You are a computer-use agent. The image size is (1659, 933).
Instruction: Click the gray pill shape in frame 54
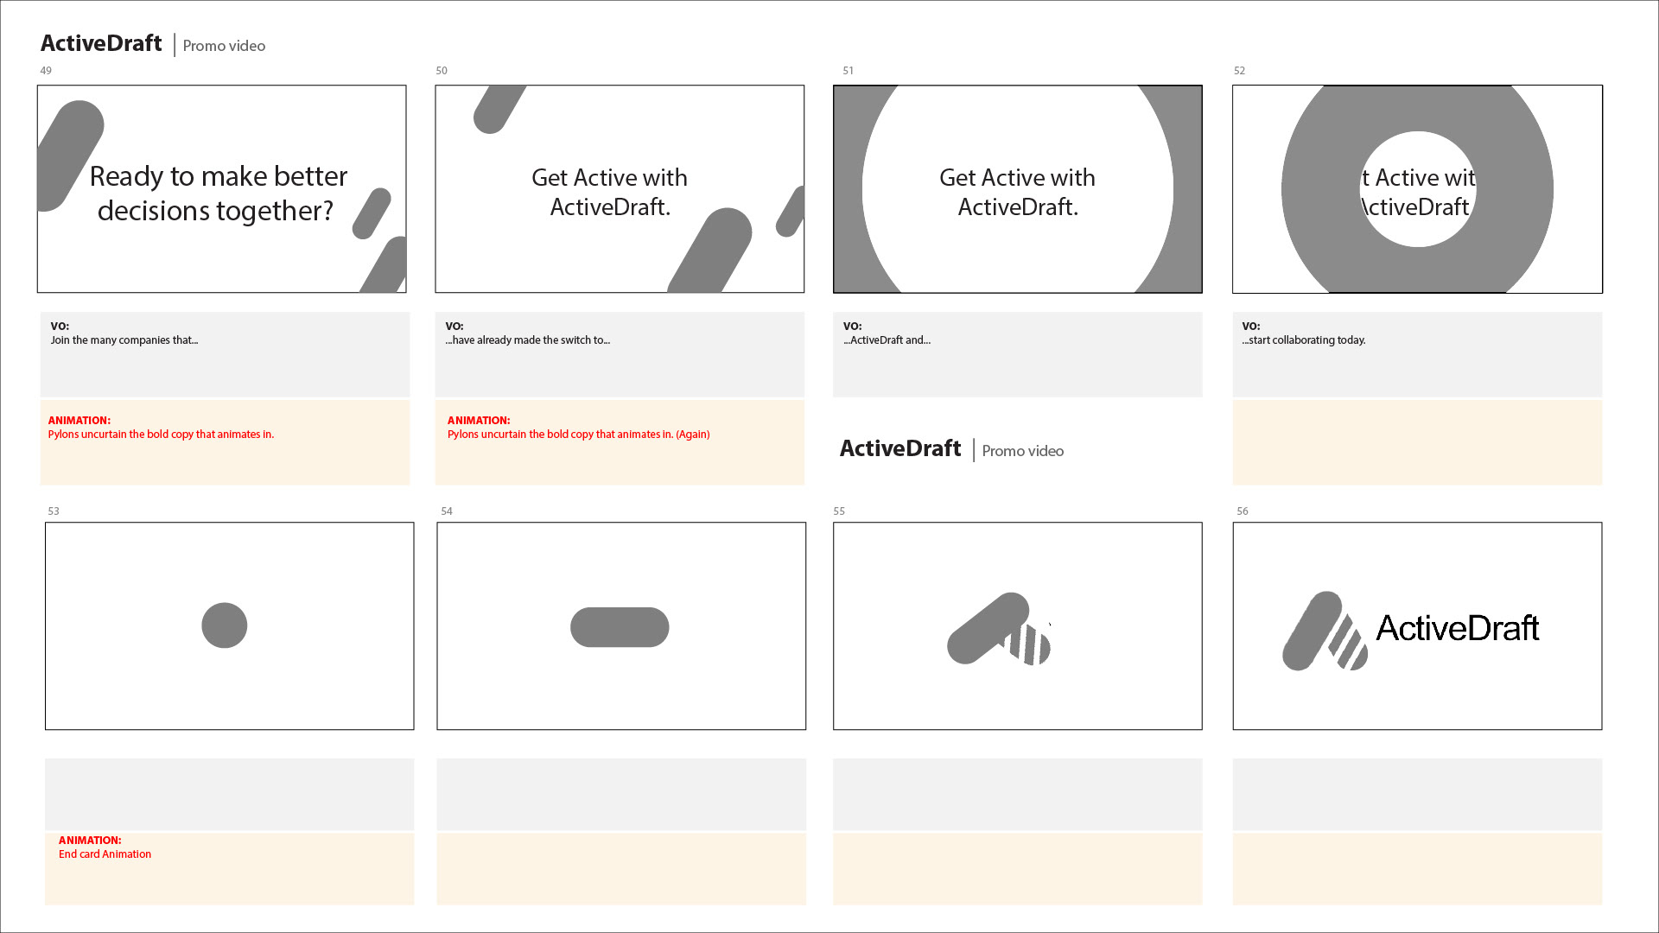[x=620, y=627]
